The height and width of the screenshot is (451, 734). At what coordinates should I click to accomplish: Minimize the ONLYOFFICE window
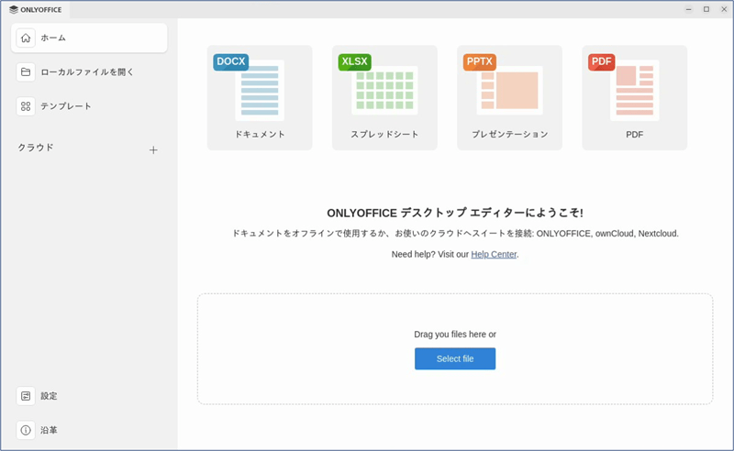[689, 9]
